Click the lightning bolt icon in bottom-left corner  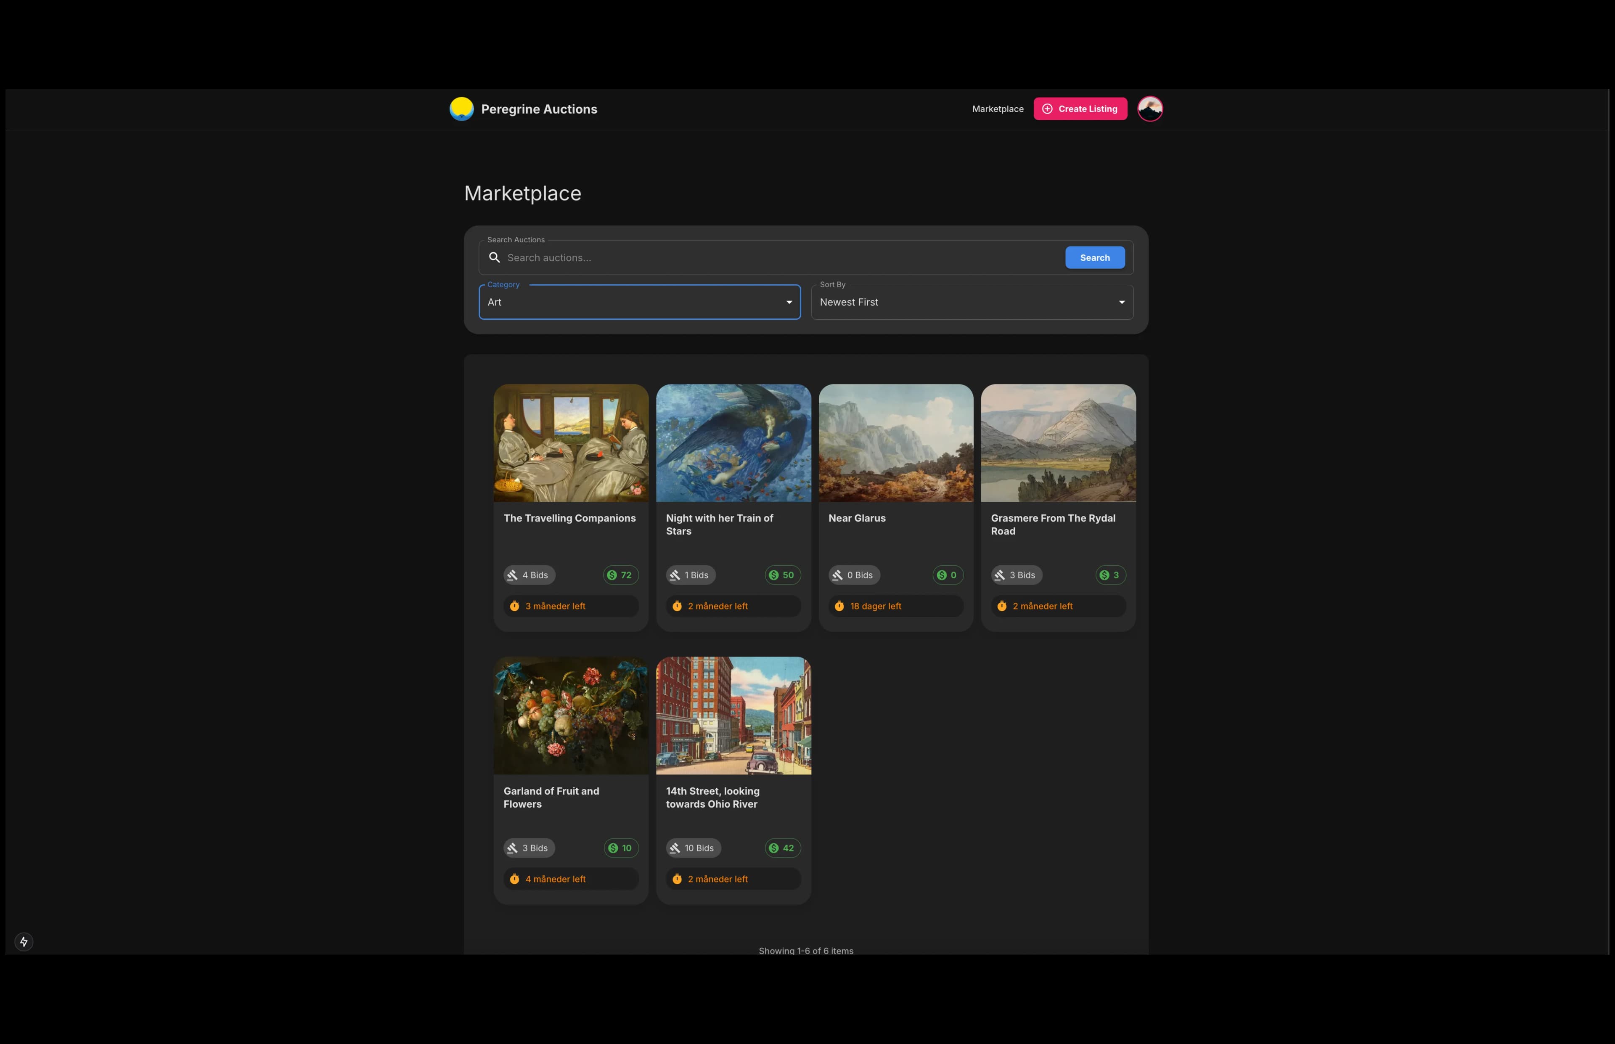coord(24,942)
